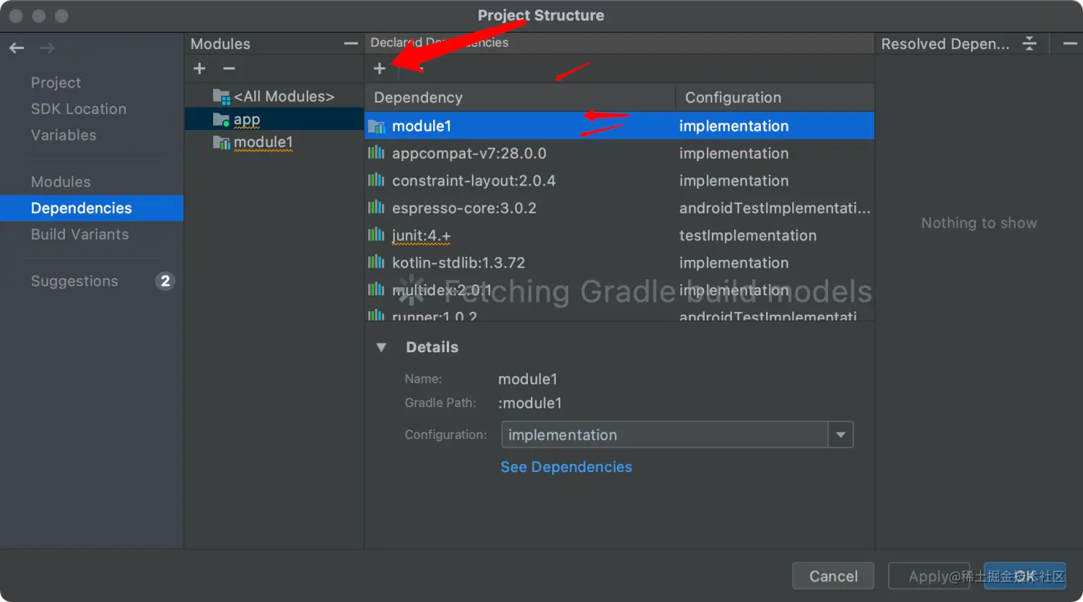Click library icon beside kotlin-stdlib:1.3.72
This screenshot has width=1083, height=602.
click(376, 262)
